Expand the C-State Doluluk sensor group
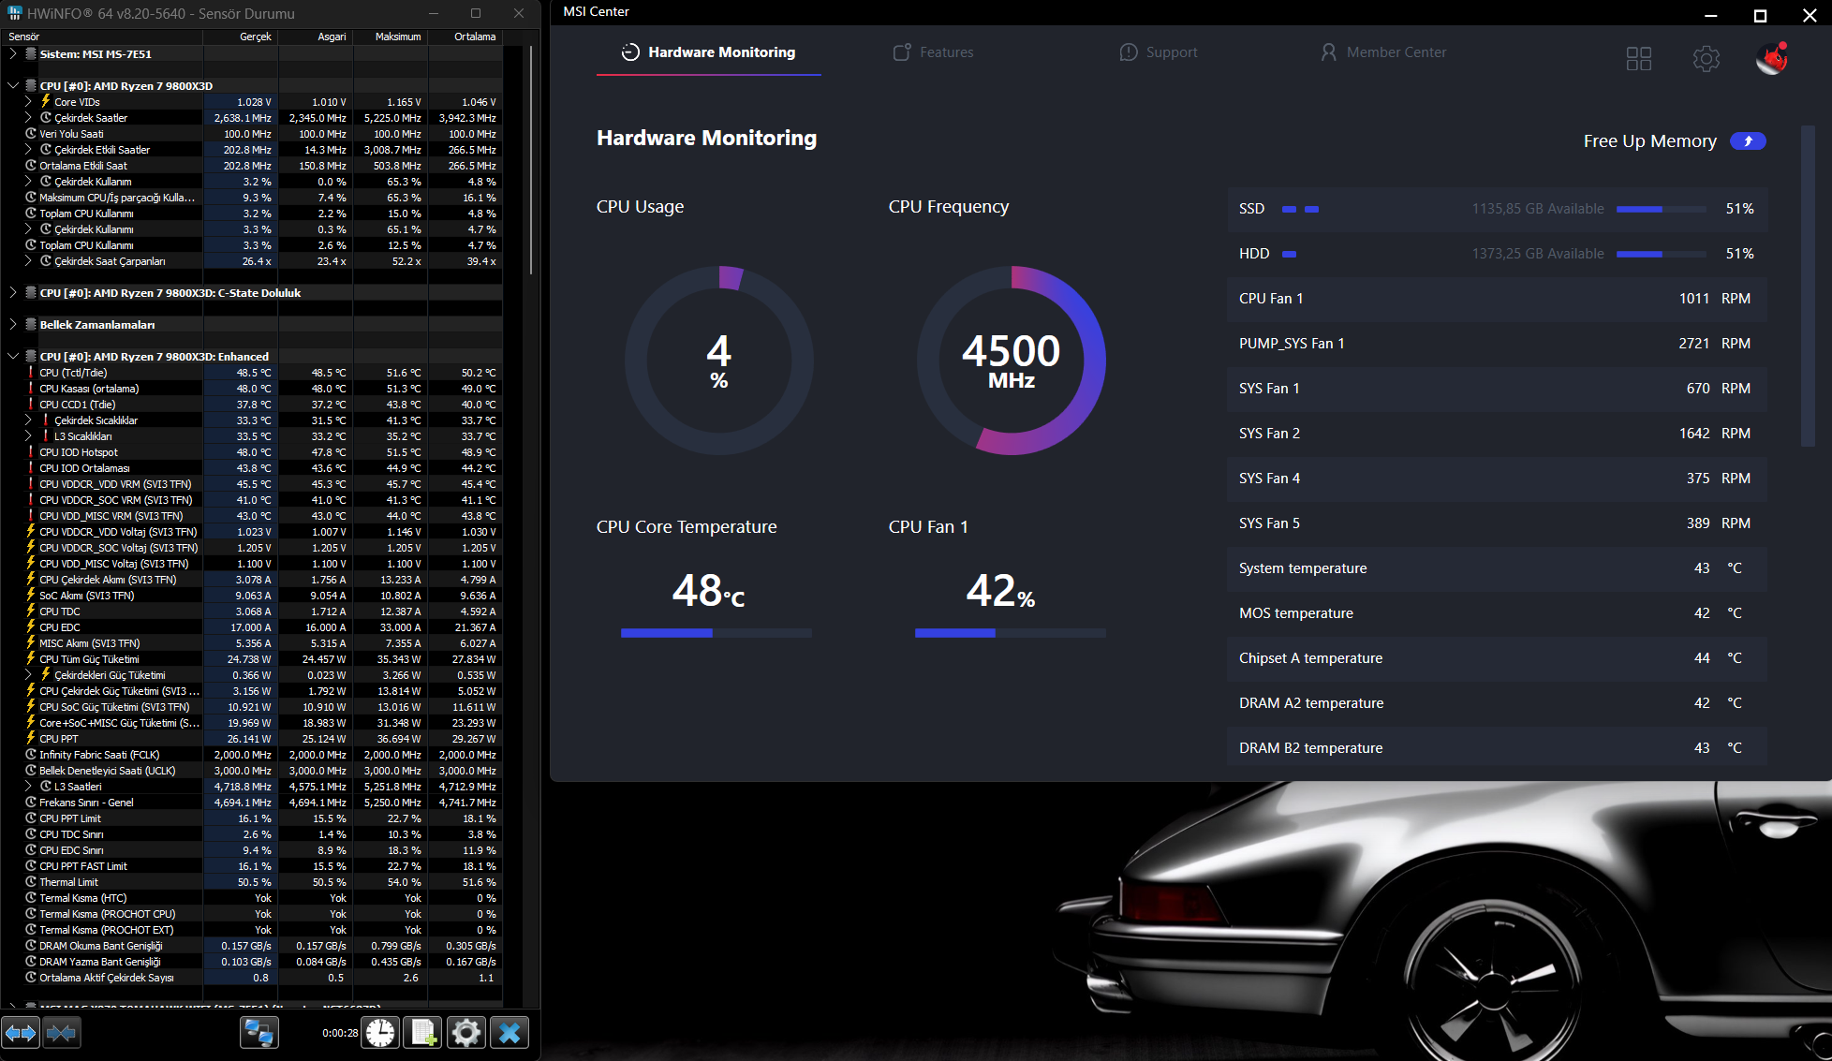1832x1061 pixels. pos(12,292)
